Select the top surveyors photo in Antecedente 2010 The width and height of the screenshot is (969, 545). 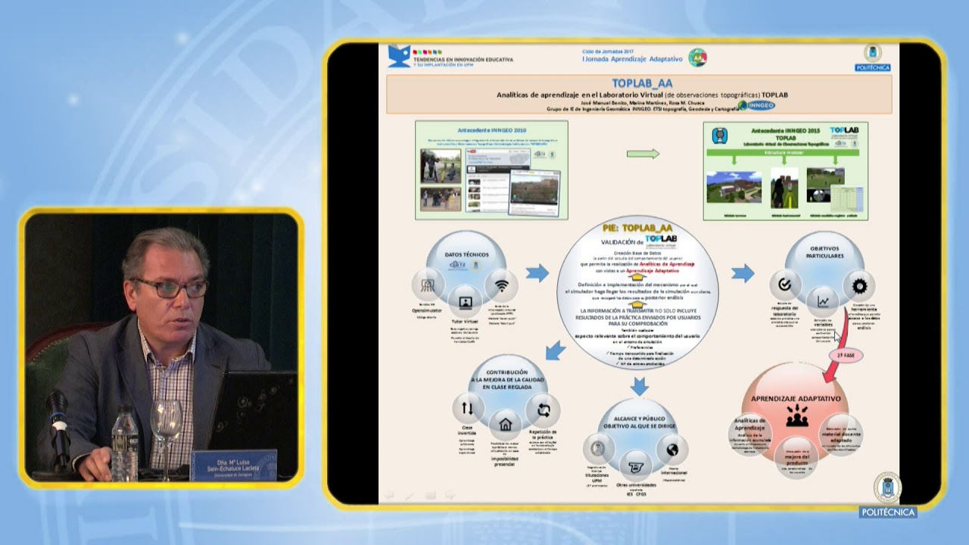(441, 166)
